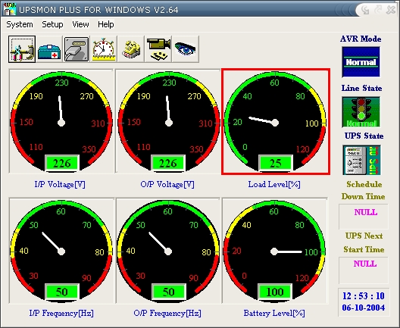
Task: Click the UPS Next Start Time heading
Action: tap(364, 242)
